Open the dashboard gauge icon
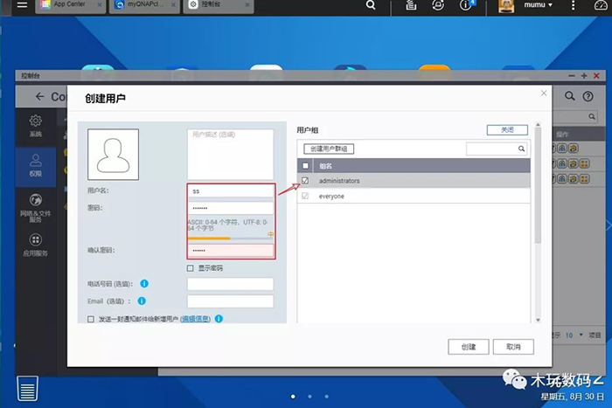The image size is (612, 408). (601, 5)
